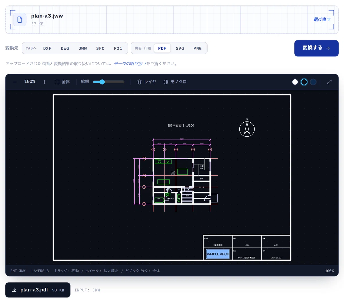This screenshot has height=300, width=344.
Task: Click the 100% zoom level in toolbar
Action: tap(30, 82)
